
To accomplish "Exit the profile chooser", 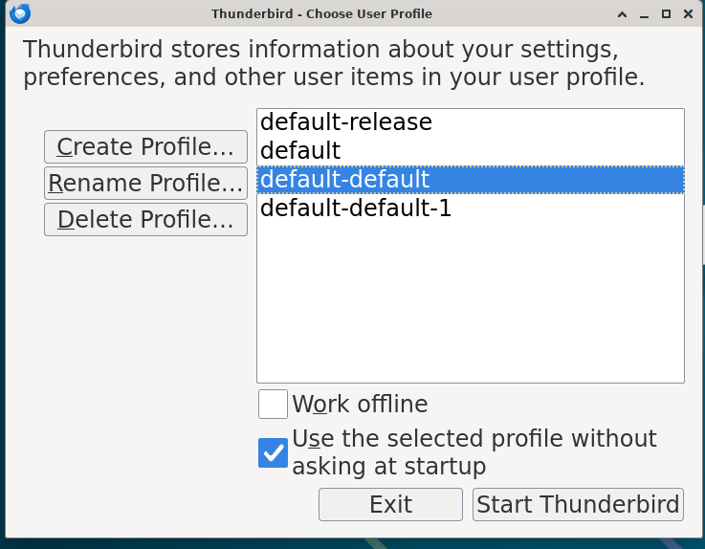I will [x=390, y=505].
